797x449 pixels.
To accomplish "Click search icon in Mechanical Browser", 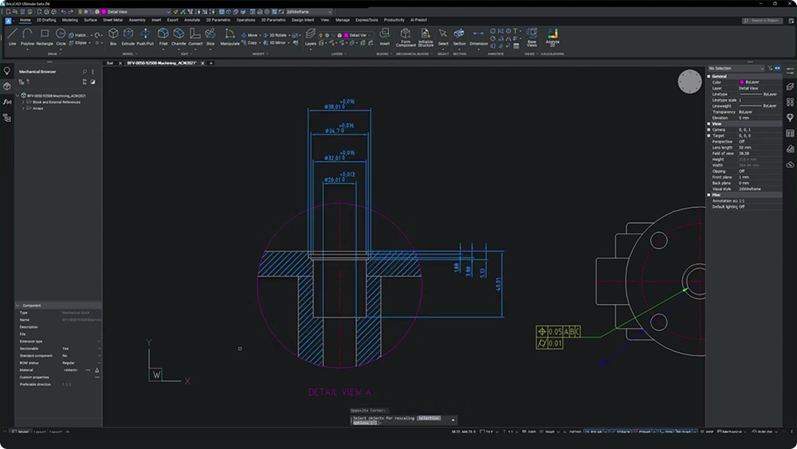I will tap(84, 72).
